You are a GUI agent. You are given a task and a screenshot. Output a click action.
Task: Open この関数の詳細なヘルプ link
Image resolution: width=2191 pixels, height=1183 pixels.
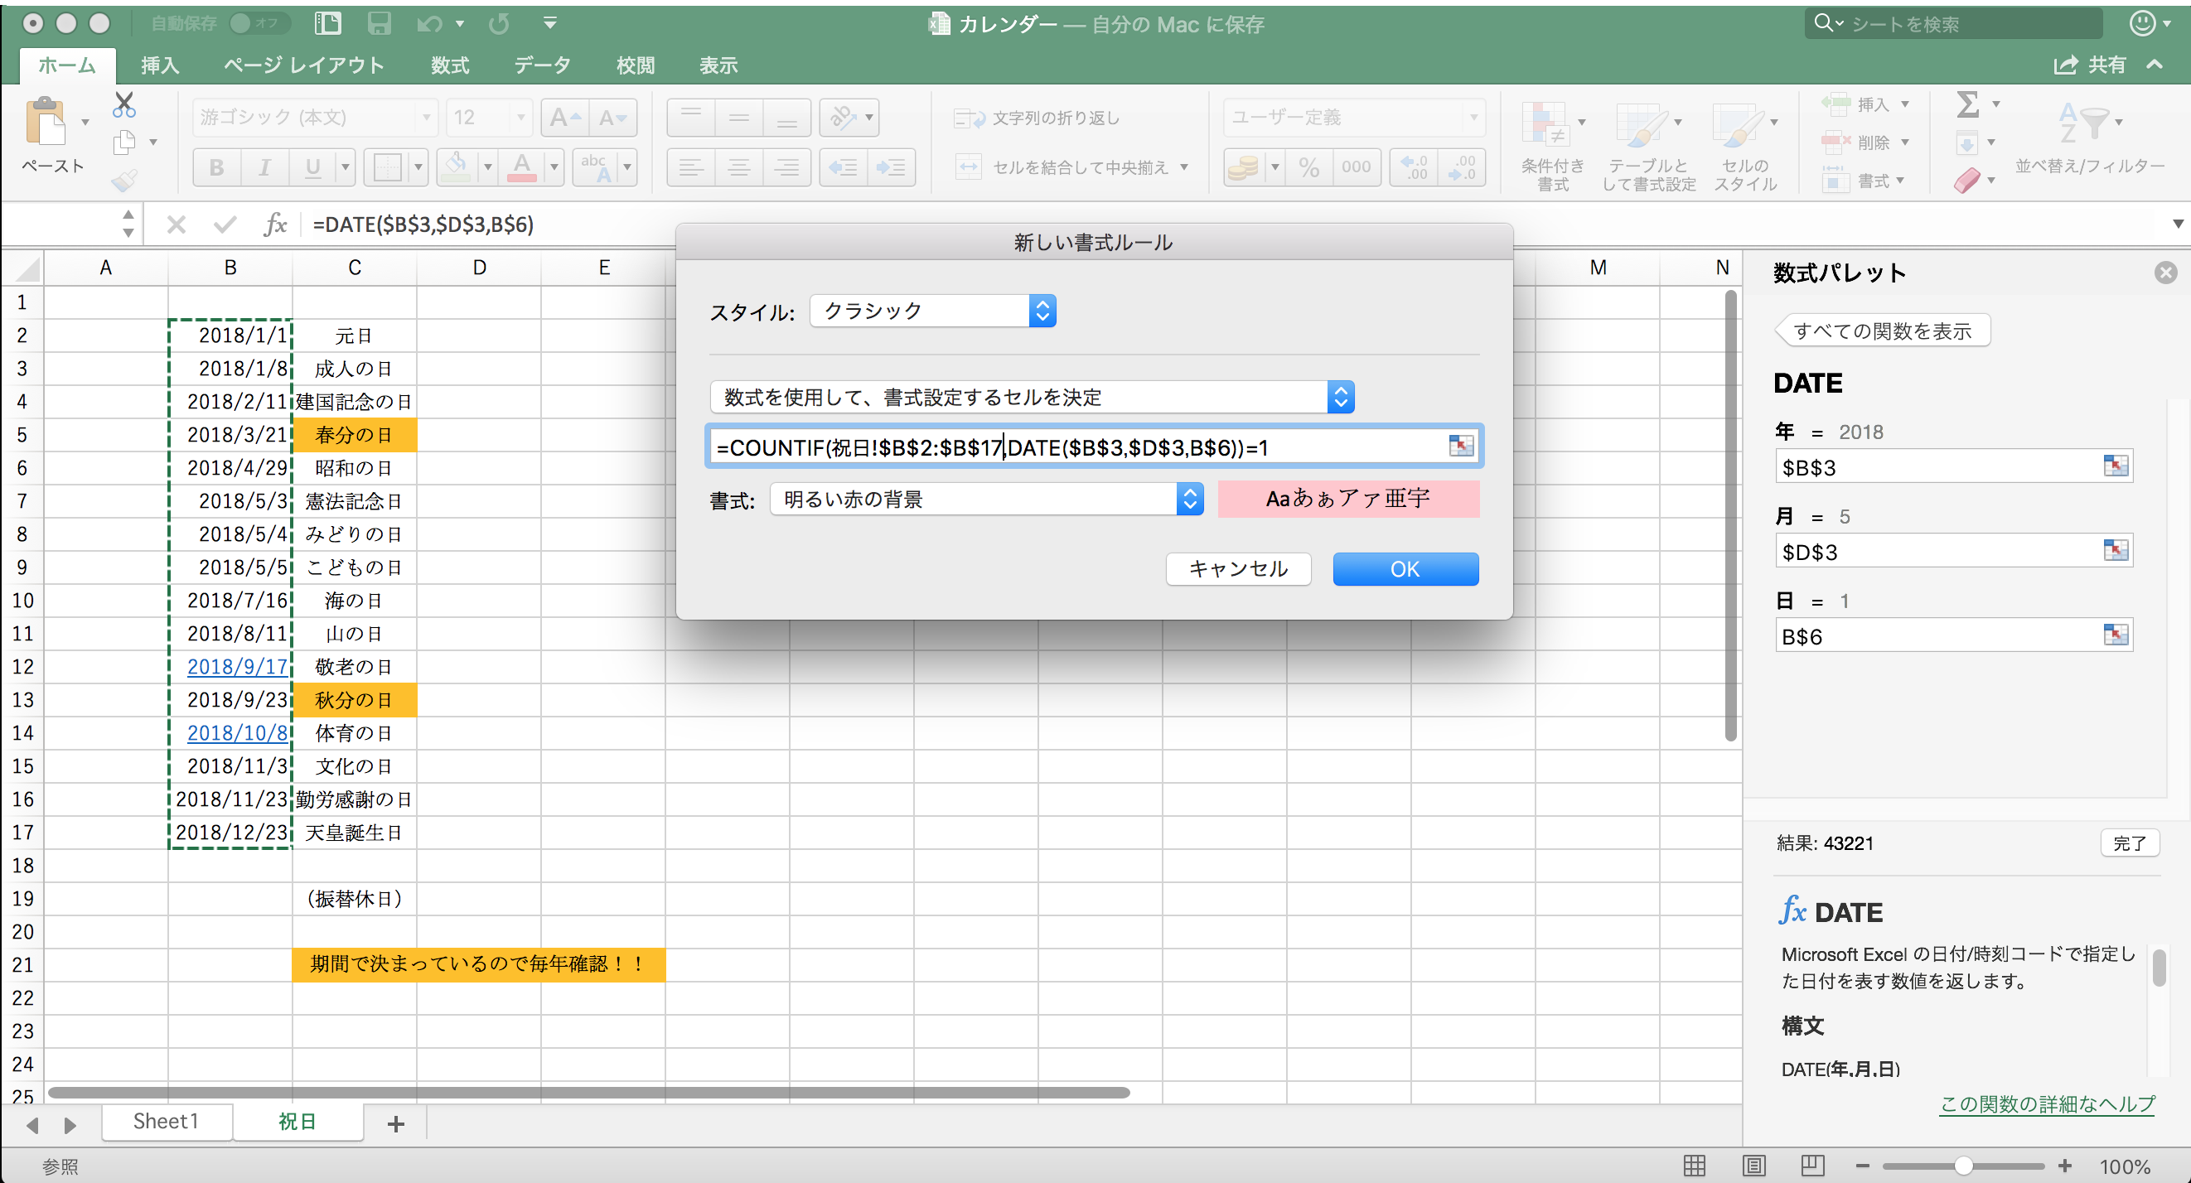(2045, 1106)
